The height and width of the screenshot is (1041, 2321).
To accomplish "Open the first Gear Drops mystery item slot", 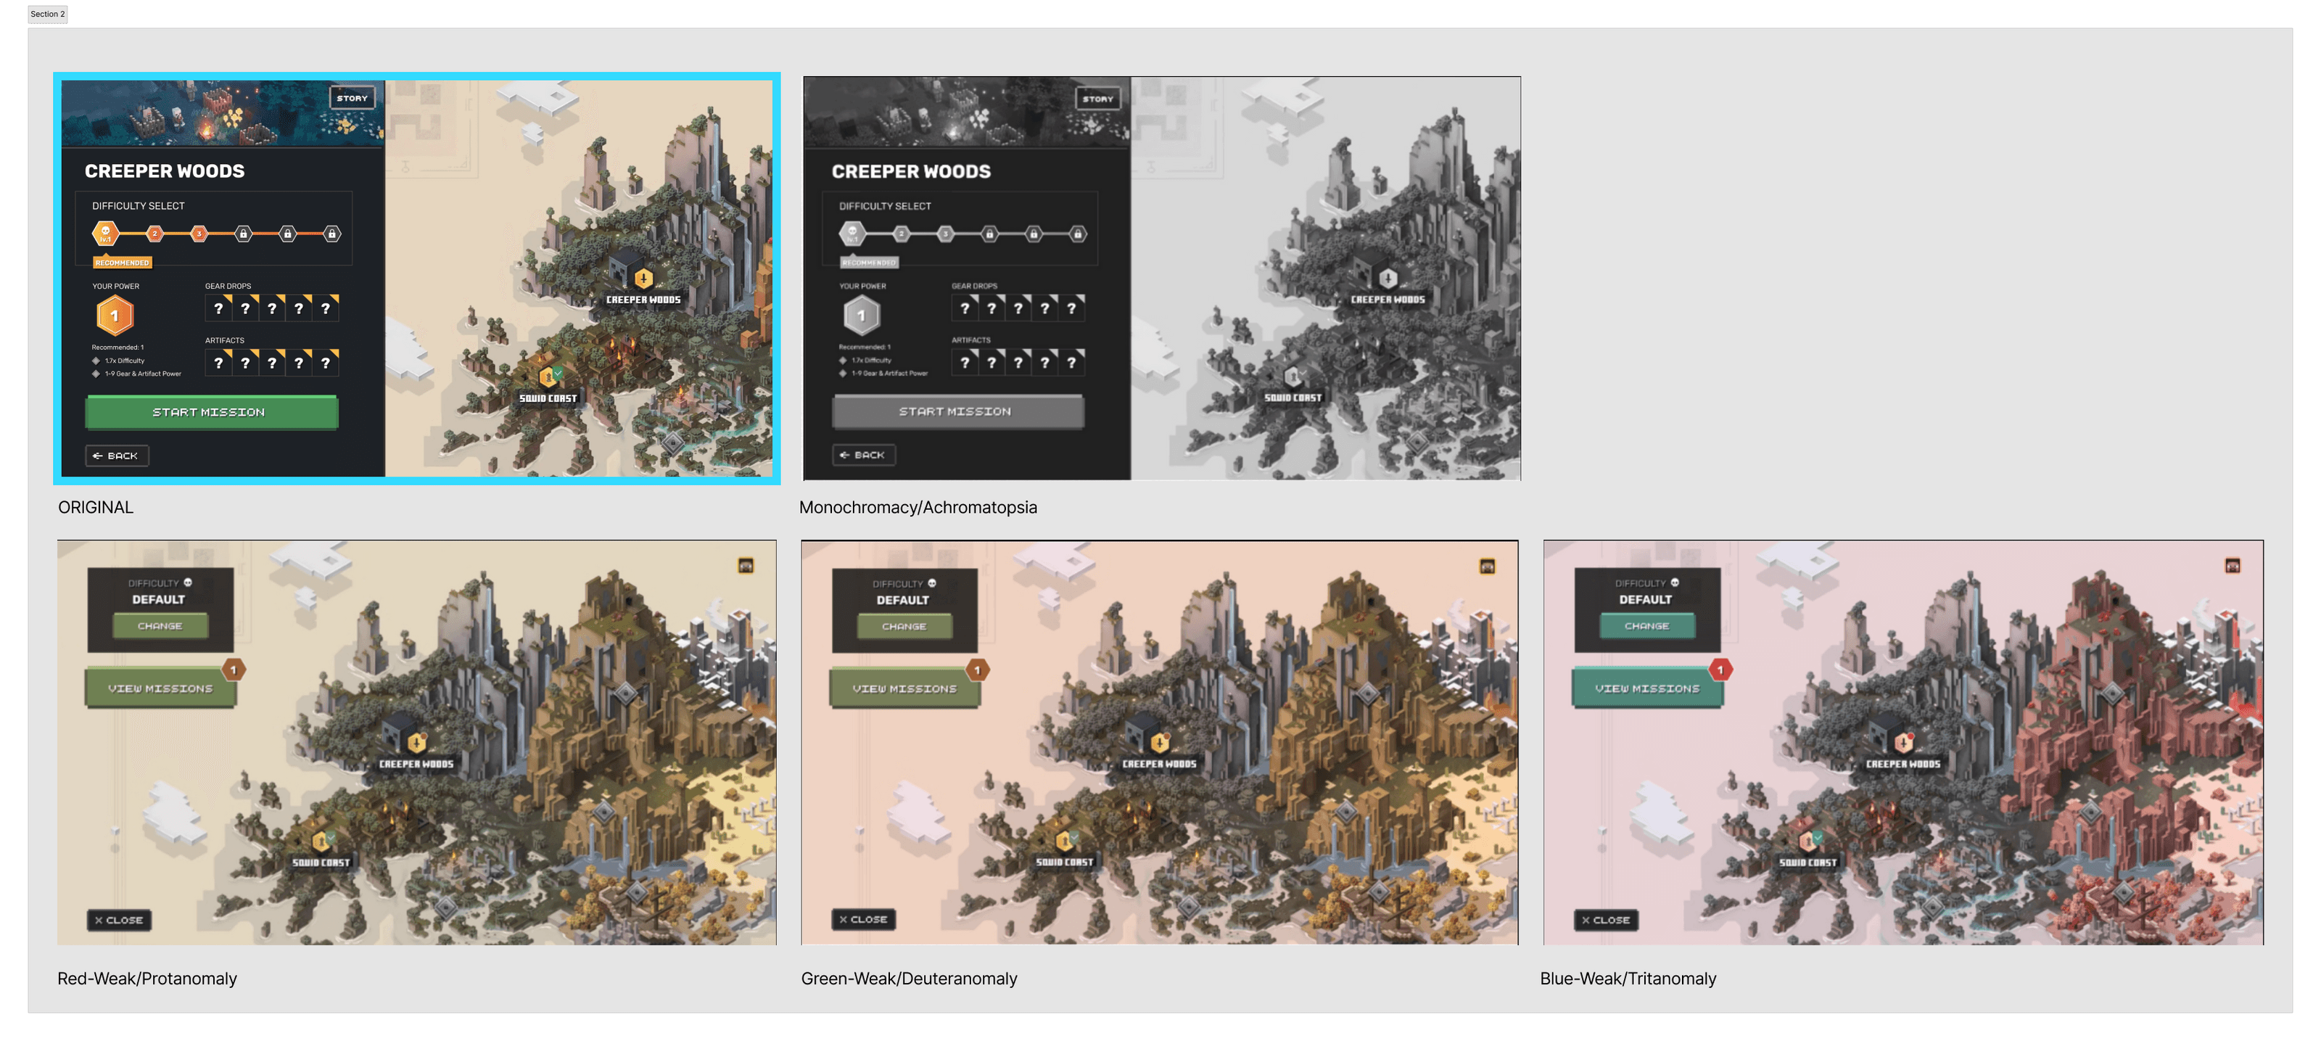I will pos(219,308).
